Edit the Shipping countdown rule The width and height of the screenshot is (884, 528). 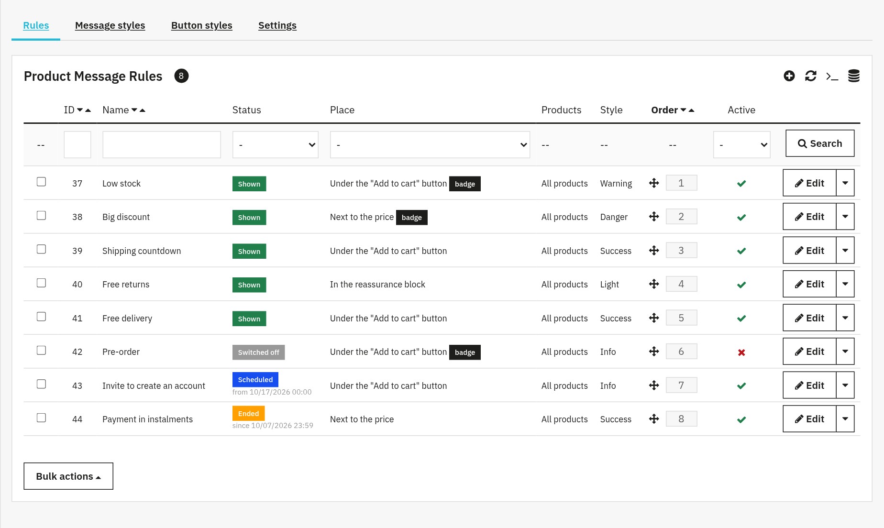[x=809, y=250]
